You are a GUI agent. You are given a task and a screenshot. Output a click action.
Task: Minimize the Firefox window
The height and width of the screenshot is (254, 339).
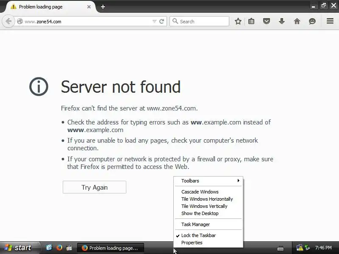313,6
